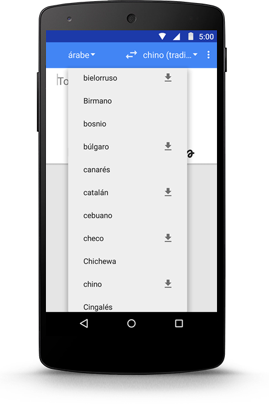Download the chino offline pack

click(168, 284)
